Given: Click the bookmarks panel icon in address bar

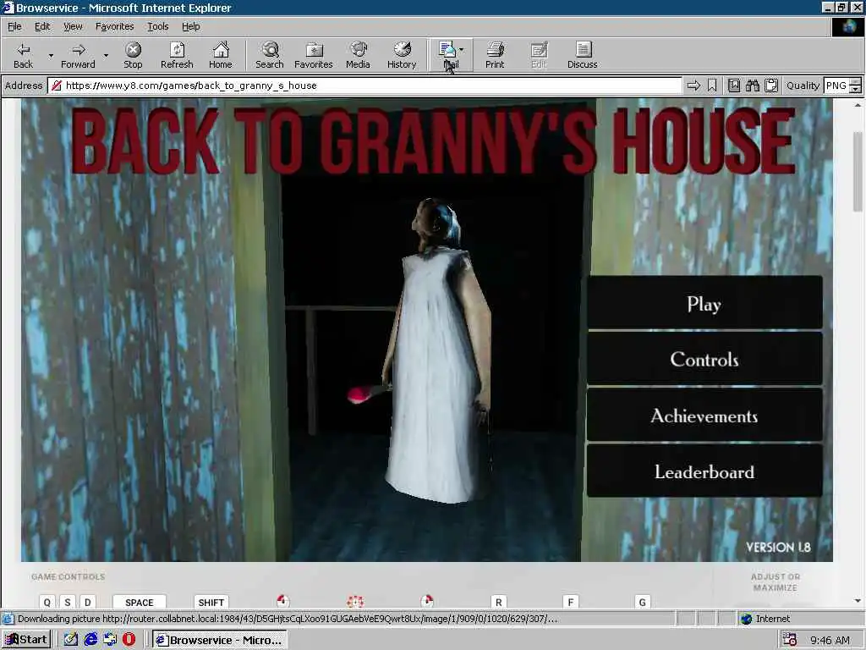Looking at the screenshot, I should pos(733,85).
